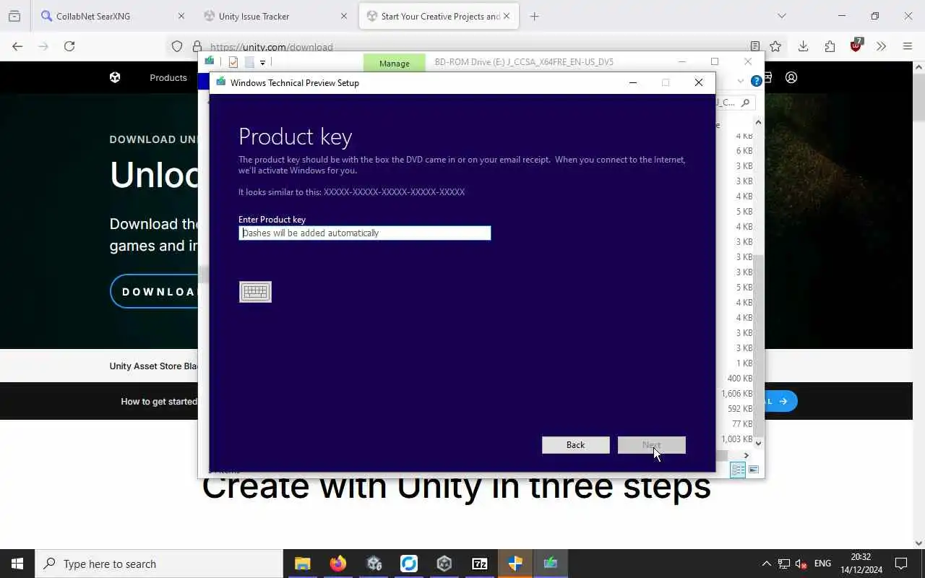Open the Firefox application hamburger menu
925x578 pixels.
point(908,46)
